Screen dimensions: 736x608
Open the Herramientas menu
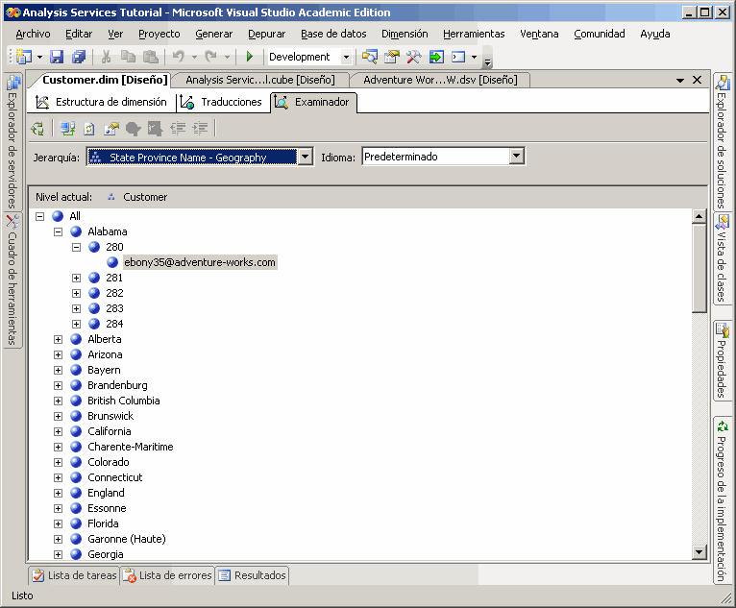point(474,34)
